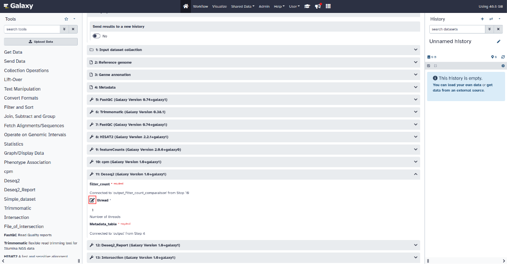Rename Unnamed history with pencil icon
This screenshot has height=264, width=507.
coord(498,42)
